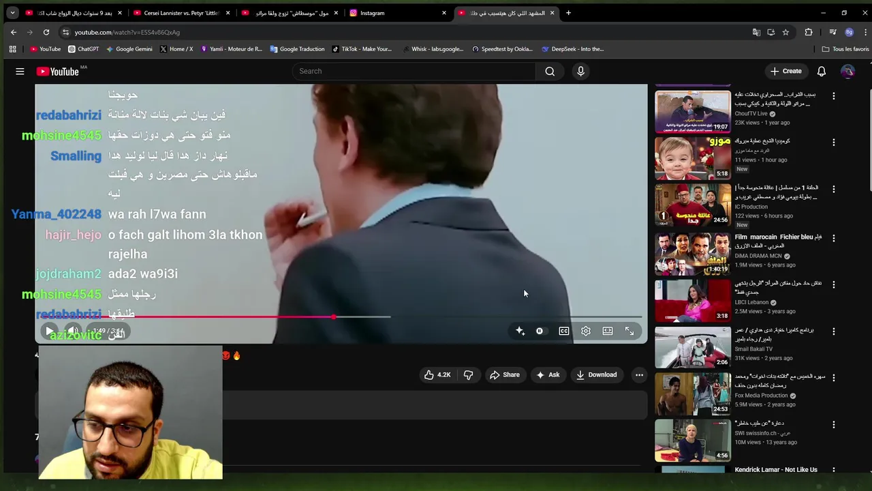Open DeepSeek bookmark

tap(573, 49)
